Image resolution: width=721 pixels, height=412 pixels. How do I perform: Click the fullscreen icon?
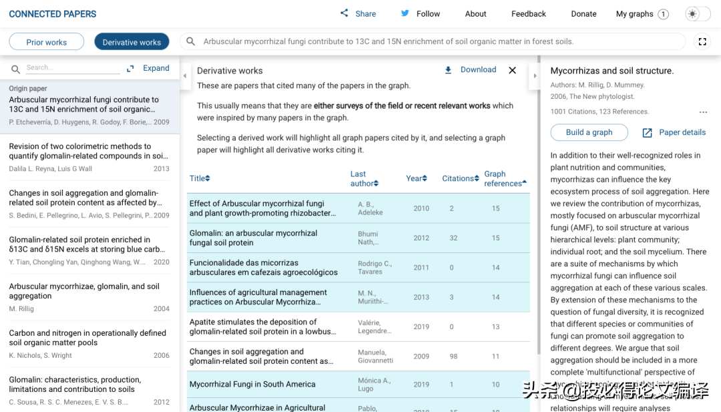pyautogui.click(x=702, y=42)
